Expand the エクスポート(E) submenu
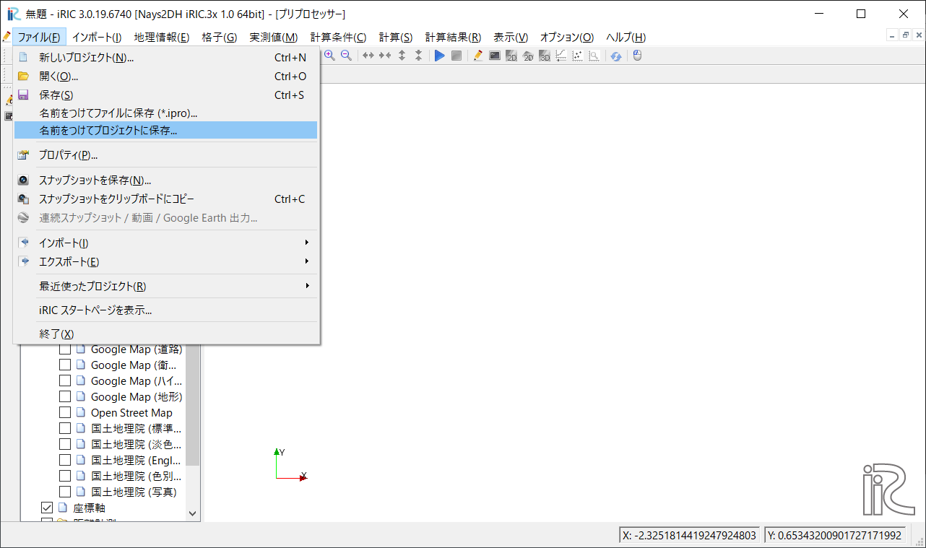Image resolution: width=926 pixels, height=548 pixels. coord(166,261)
